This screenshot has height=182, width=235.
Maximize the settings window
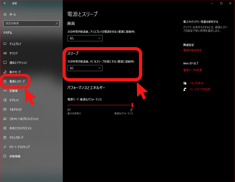pos(221,3)
